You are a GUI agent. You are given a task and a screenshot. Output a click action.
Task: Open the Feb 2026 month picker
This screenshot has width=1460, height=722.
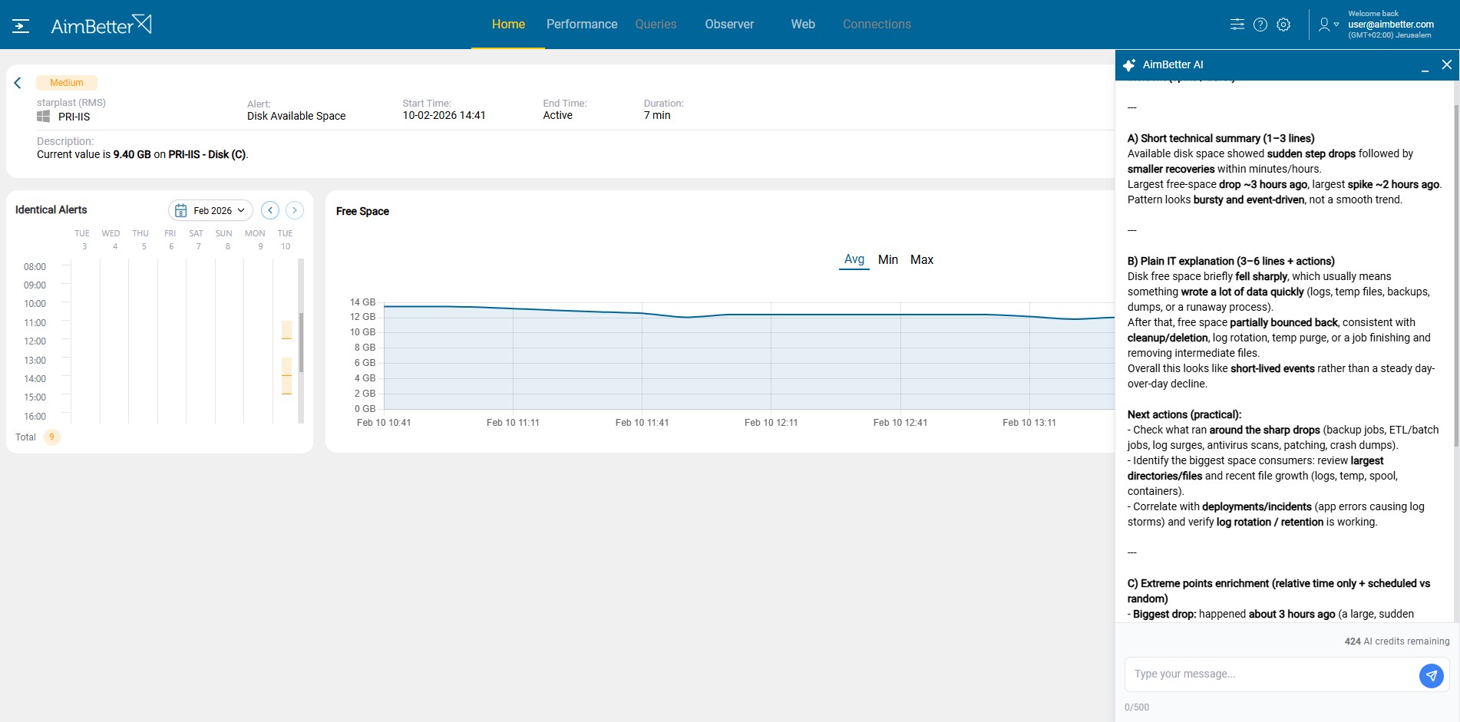[211, 210]
